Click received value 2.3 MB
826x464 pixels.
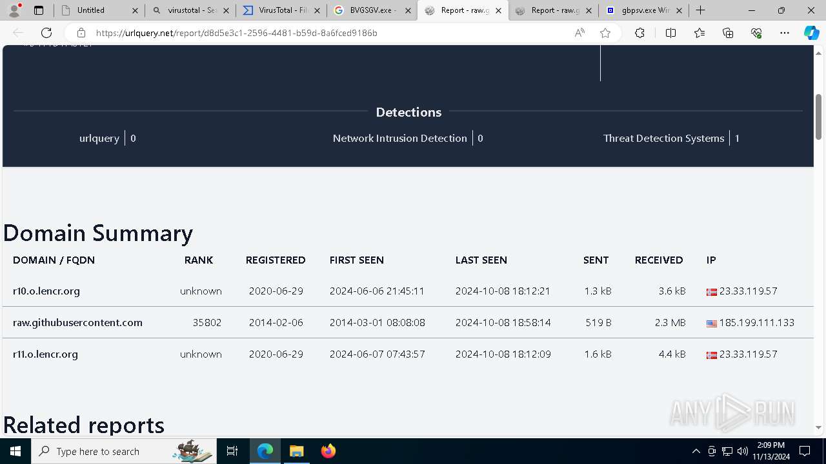tap(670, 323)
